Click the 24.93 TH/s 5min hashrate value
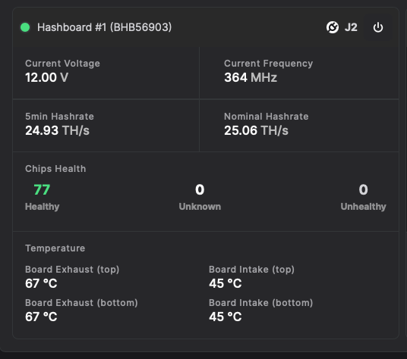Screen dimensions: 407x359 click(x=57, y=130)
